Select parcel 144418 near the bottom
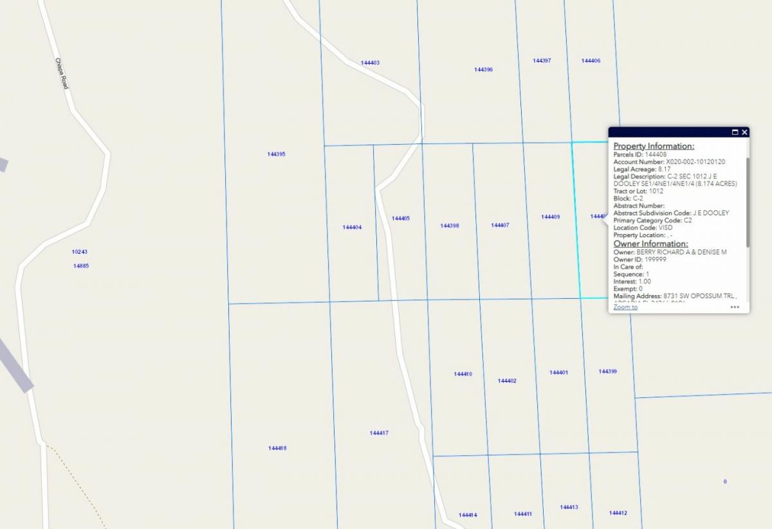The width and height of the screenshot is (772, 529). (277, 448)
